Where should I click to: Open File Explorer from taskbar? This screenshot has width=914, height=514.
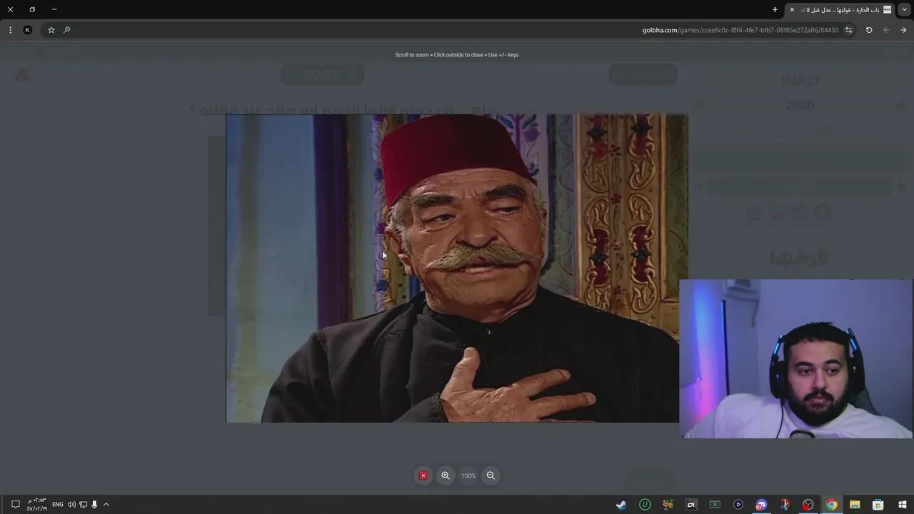click(855, 505)
